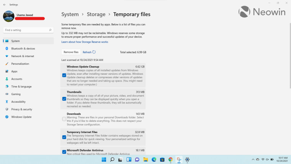Screen dimensions: 291x164
Task: Uncheck Microsoft Defender Antivirus checkbox
Action: [64, 152]
